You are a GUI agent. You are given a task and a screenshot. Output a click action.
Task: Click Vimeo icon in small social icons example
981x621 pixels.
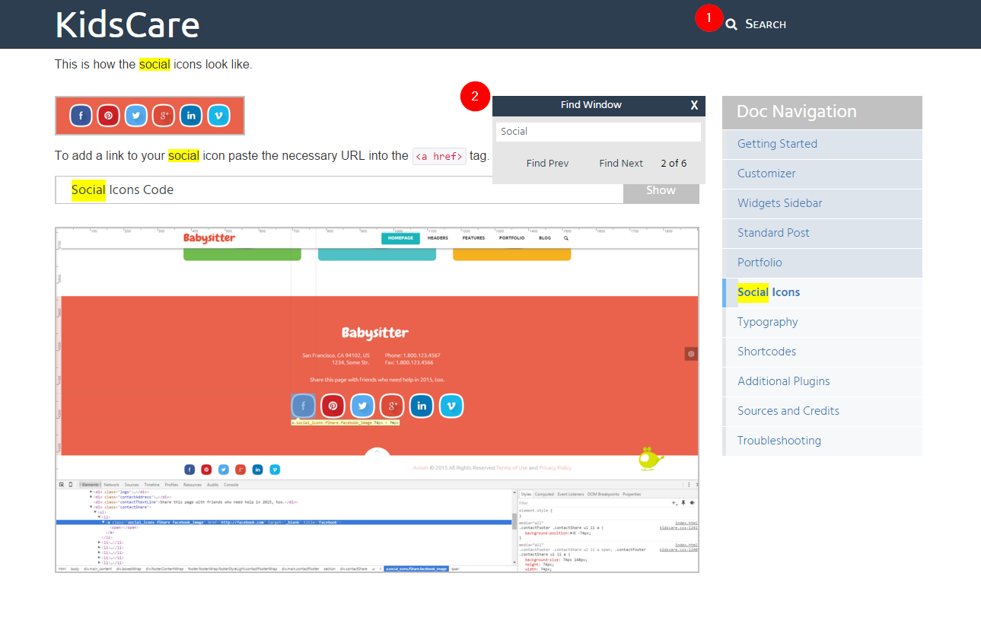(218, 116)
